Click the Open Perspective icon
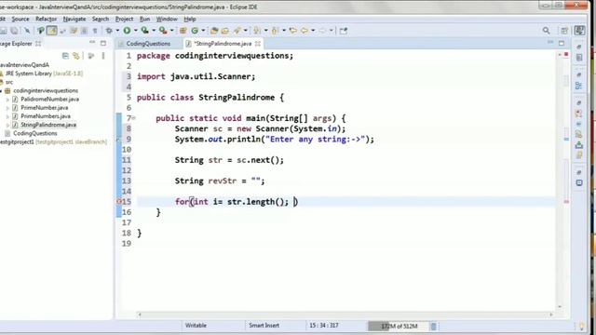The image size is (596, 335). pyautogui.click(x=564, y=31)
